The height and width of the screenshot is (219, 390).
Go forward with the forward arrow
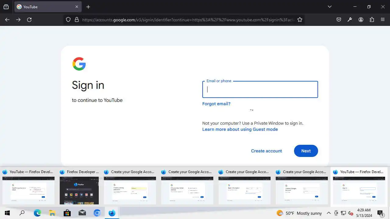[x=18, y=19]
